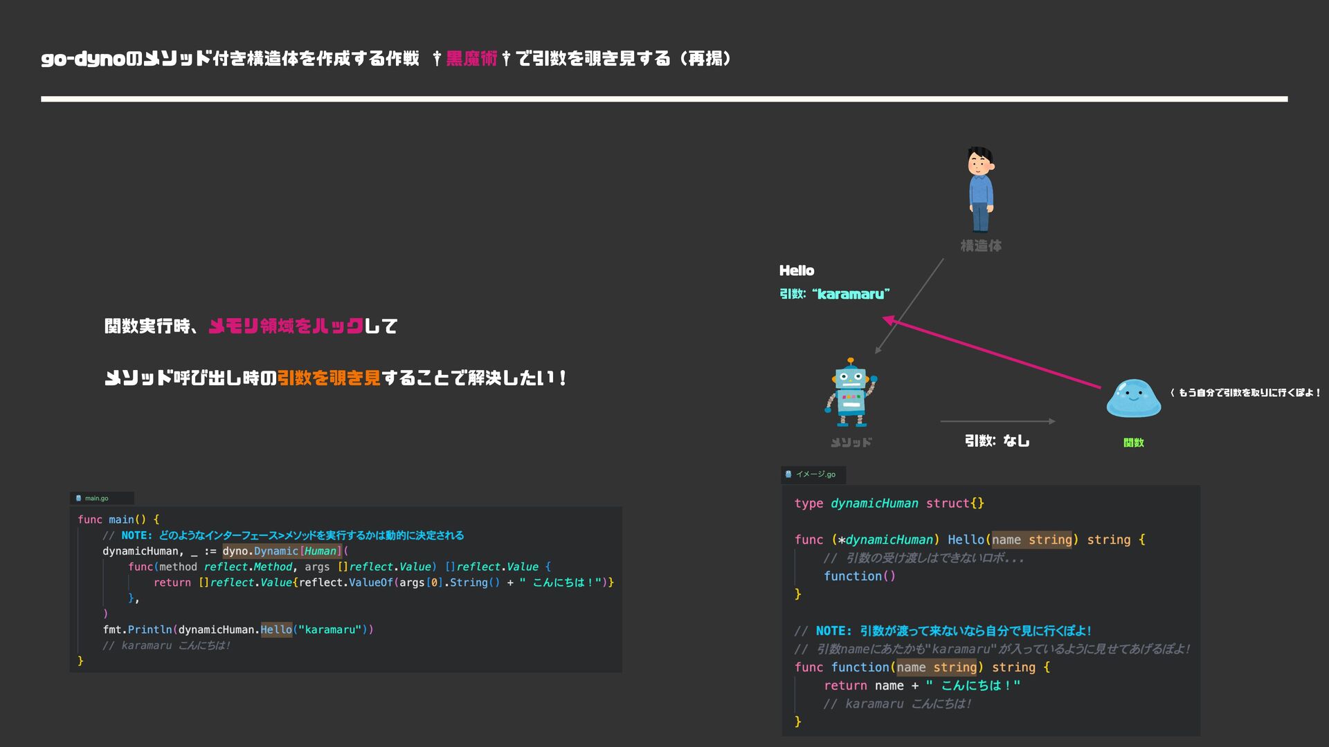The image size is (1329, 747).
Task: Click the file icon on the イメージ.go tab
Action: pos(788,474)
